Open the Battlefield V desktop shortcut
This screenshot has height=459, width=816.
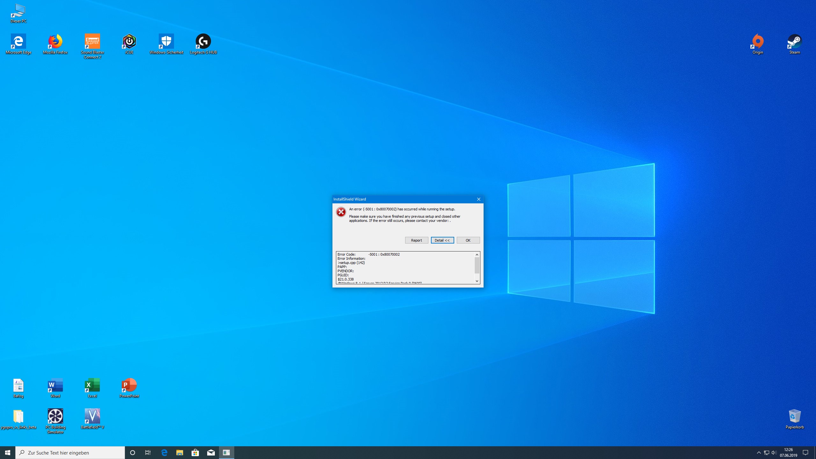coord(92,416)
